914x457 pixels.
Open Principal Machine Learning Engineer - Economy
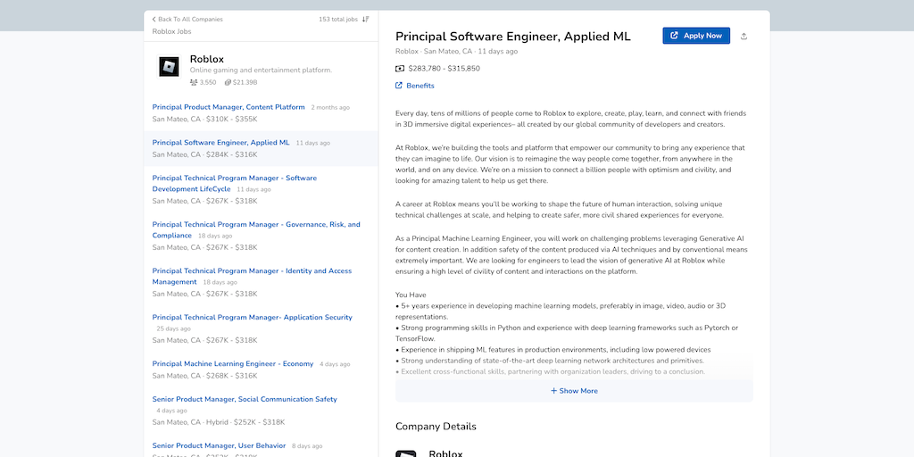[233, 364]
